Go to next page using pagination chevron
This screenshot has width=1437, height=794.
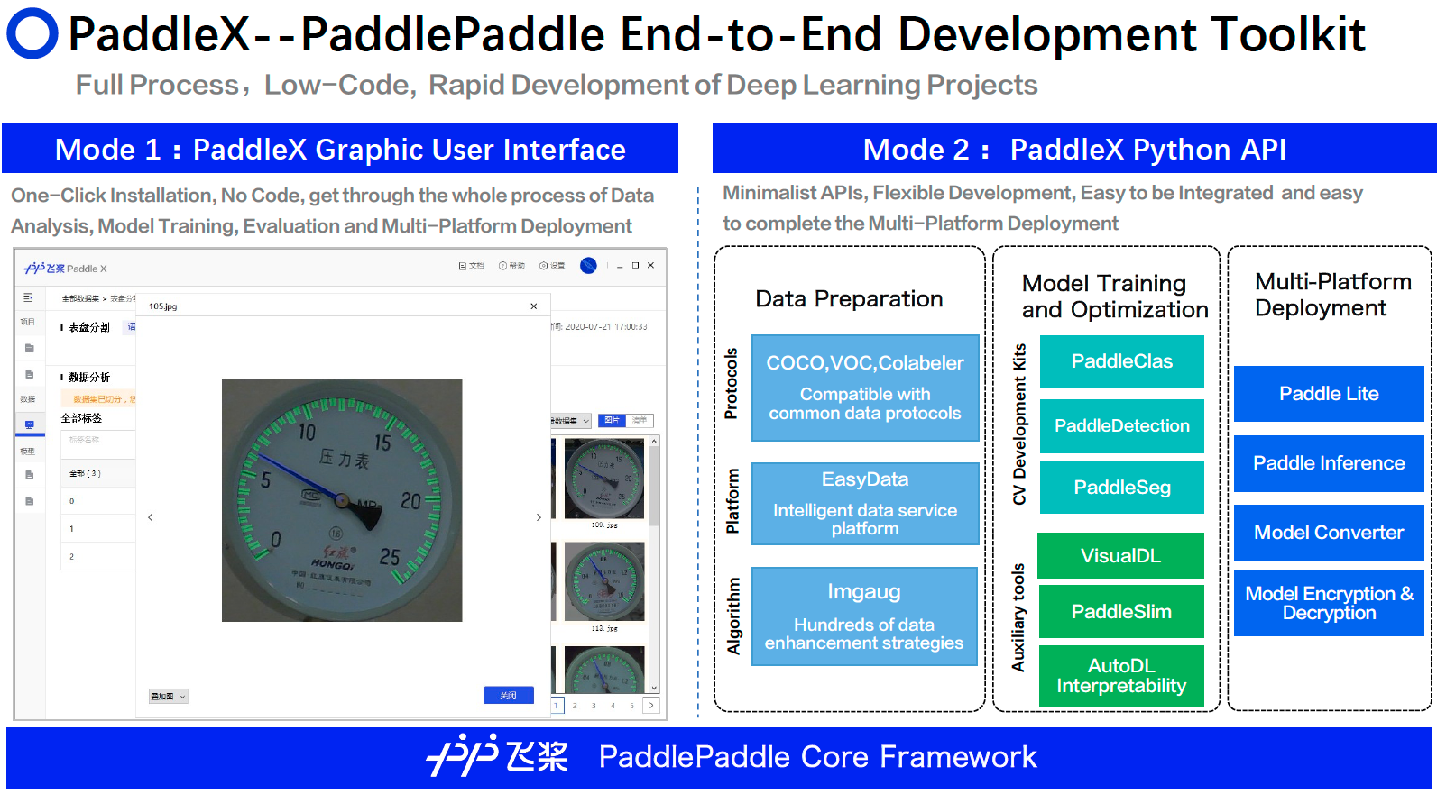tap(651, 706)
